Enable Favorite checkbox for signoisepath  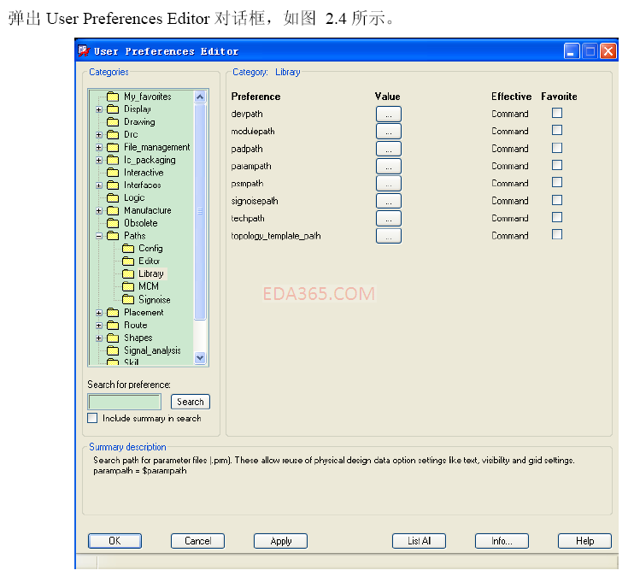click(x=557, y=200)
